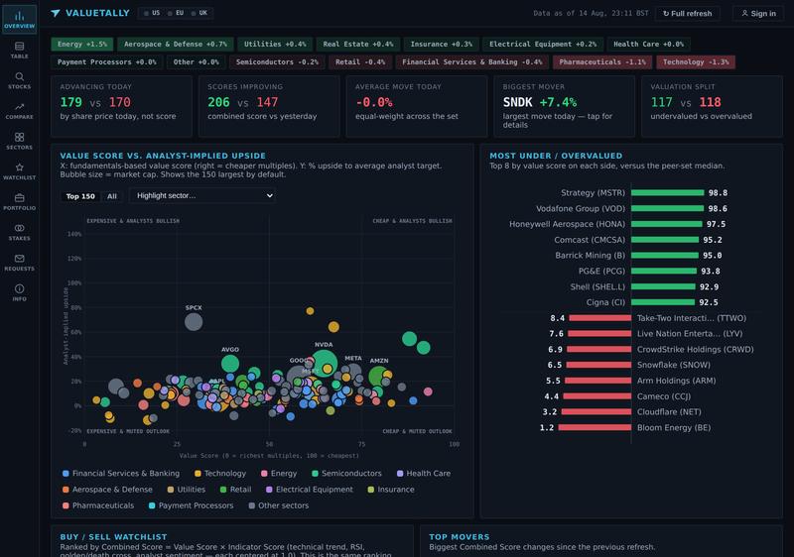794x557 pixels.
Task: Select the Real Estate +0.4% chip
Action: pyautogui.click(x=358, y=44)
